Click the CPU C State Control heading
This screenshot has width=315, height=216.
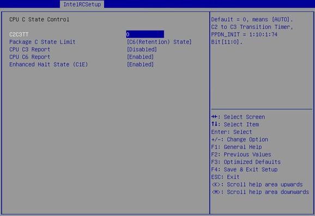pos(39,20)
